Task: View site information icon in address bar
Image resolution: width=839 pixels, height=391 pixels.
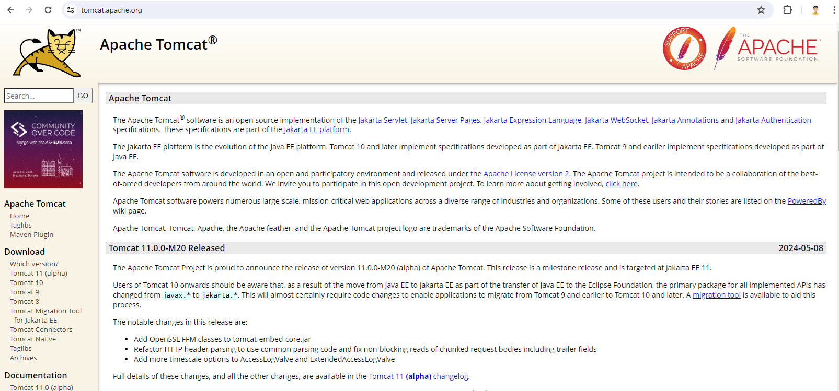Action: 71,10
